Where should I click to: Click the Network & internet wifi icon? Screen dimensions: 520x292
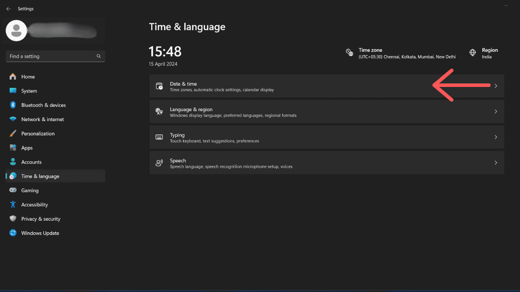click(x=13, y=119)
